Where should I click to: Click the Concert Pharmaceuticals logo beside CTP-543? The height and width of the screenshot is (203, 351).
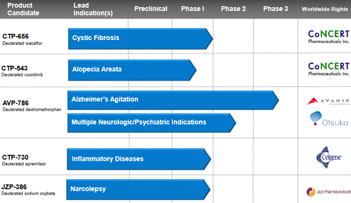(x=329, y=69)
